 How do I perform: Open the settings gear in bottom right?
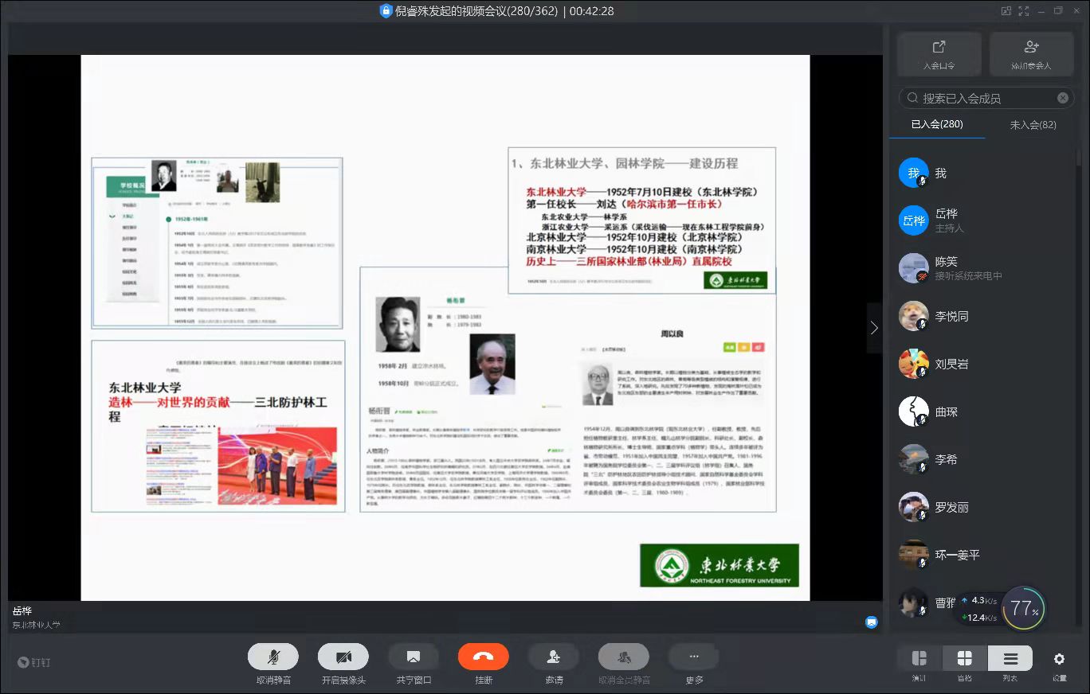click(1059, 660)
